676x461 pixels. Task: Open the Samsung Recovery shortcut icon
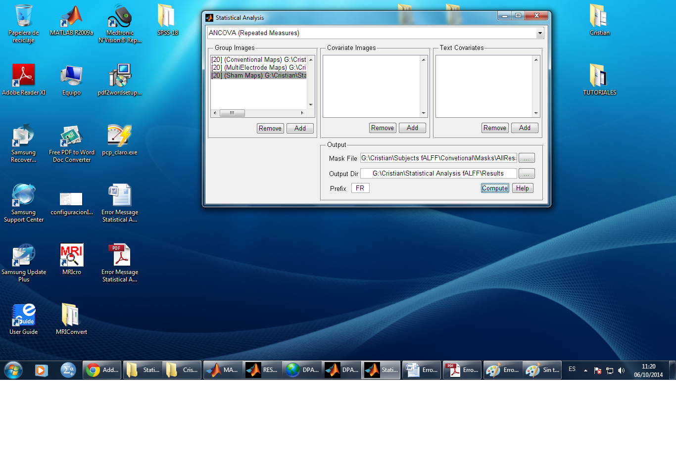[x=23, y=143]
